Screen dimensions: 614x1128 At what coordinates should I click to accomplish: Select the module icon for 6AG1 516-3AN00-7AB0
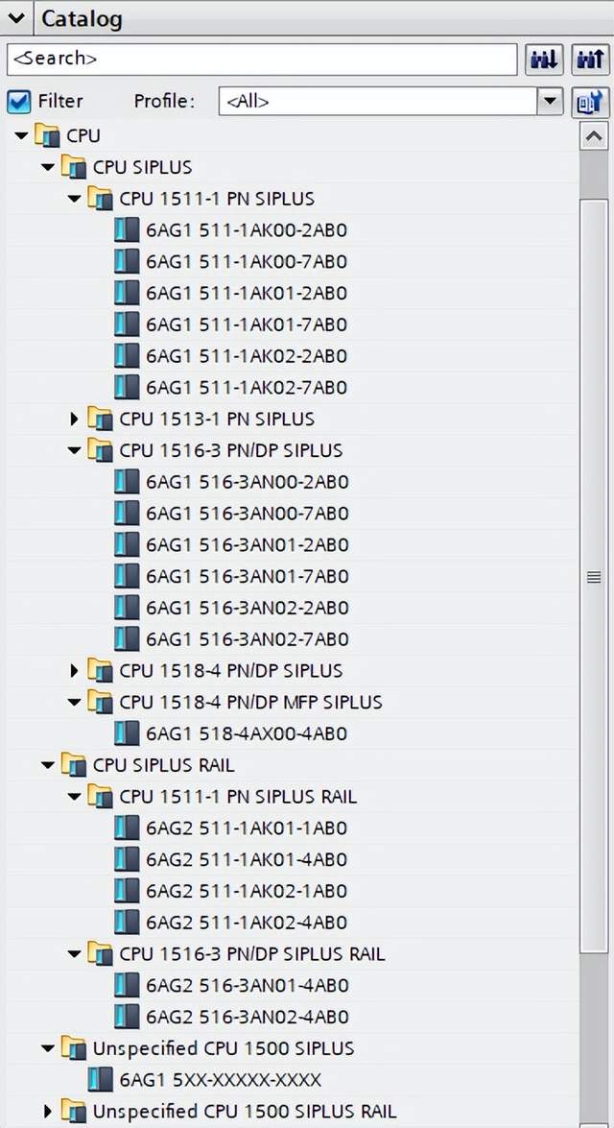pos(127,514)
